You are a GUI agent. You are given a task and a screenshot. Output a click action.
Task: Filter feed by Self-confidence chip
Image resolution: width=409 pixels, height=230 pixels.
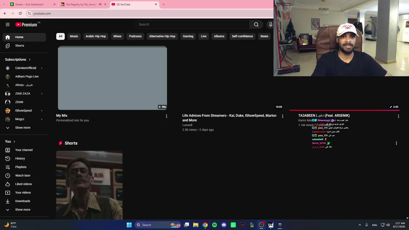coord(242,36)
